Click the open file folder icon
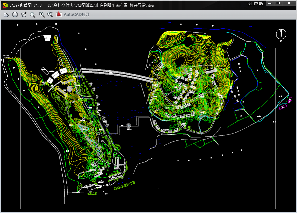 pyautogui.click(x=6, y=15)
